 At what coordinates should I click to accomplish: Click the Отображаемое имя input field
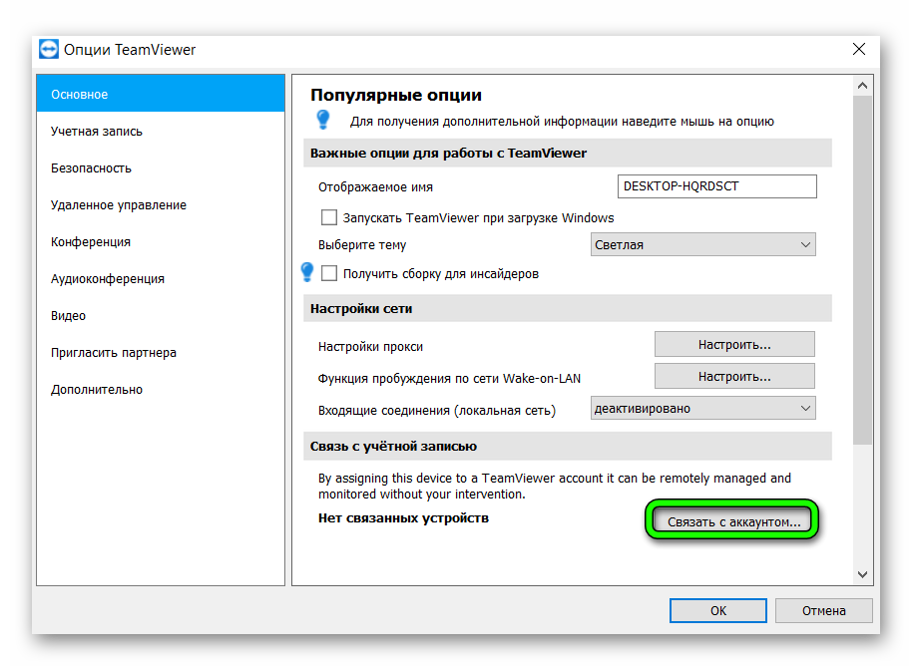[x=717, y=186]
